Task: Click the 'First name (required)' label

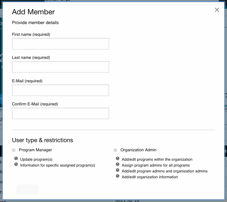Action: pyautogui.click(x=31, y=34)
